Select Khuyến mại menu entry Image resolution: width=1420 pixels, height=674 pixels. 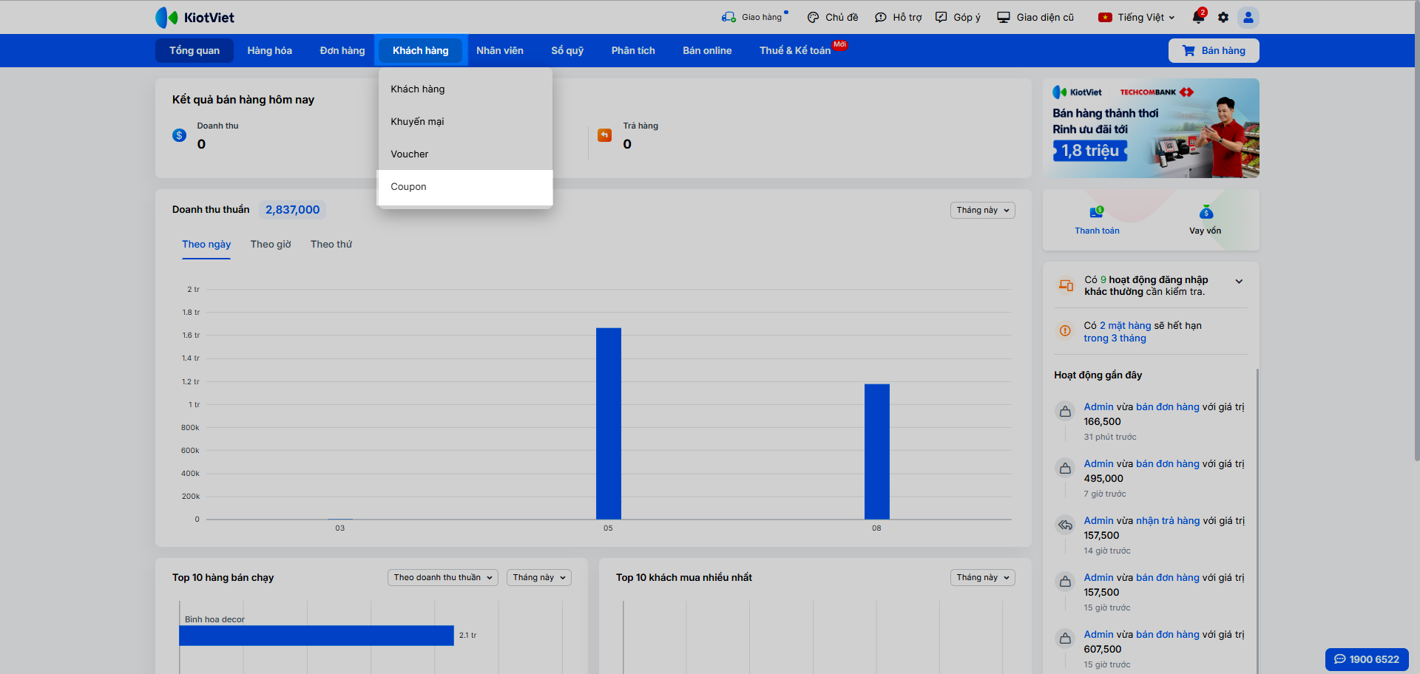pyautogui.click(x=465, y=122)
